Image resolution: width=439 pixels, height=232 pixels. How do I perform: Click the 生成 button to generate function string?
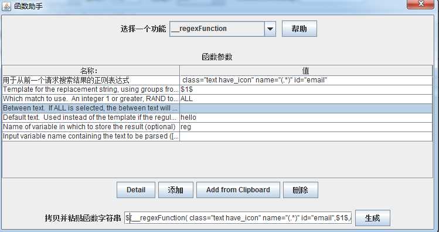tap(373, 218)
